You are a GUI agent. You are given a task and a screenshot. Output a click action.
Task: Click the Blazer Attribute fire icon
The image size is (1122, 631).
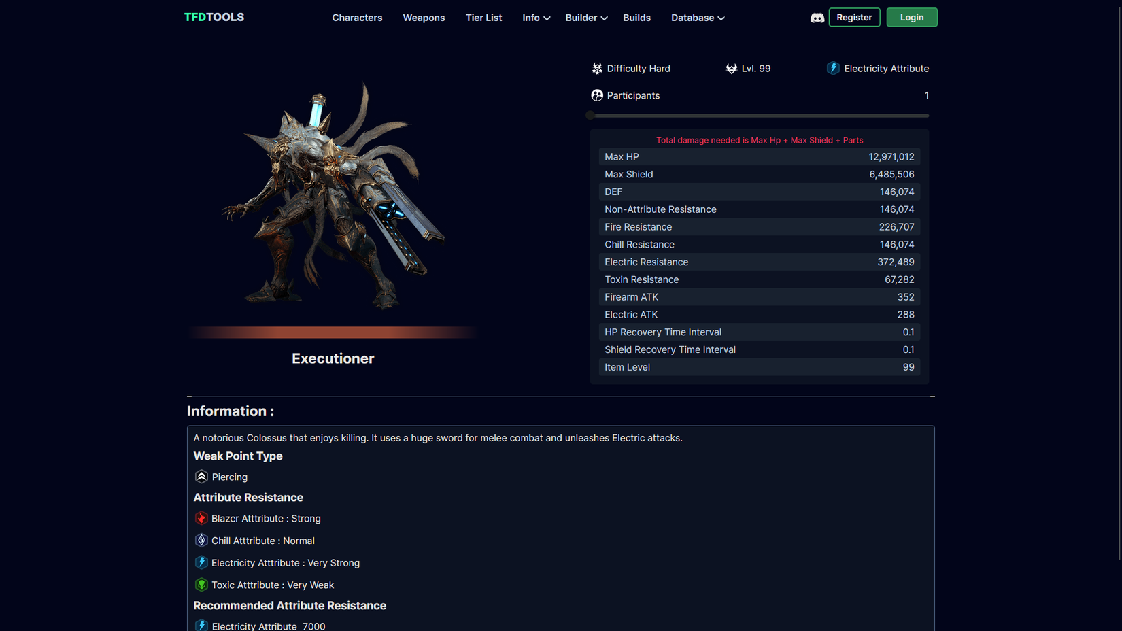pos(201,518)
